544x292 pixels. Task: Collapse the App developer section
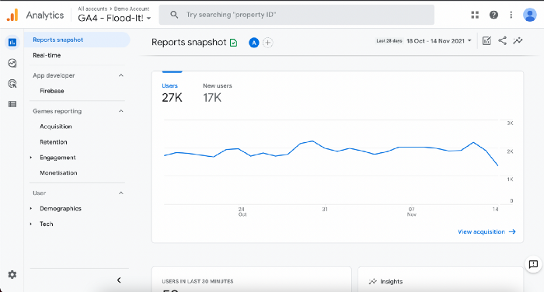tap(121, 75)
